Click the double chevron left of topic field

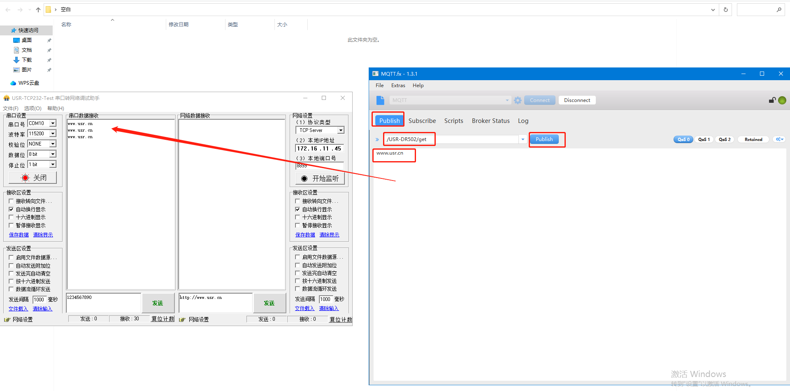click(x=377, y=140)
